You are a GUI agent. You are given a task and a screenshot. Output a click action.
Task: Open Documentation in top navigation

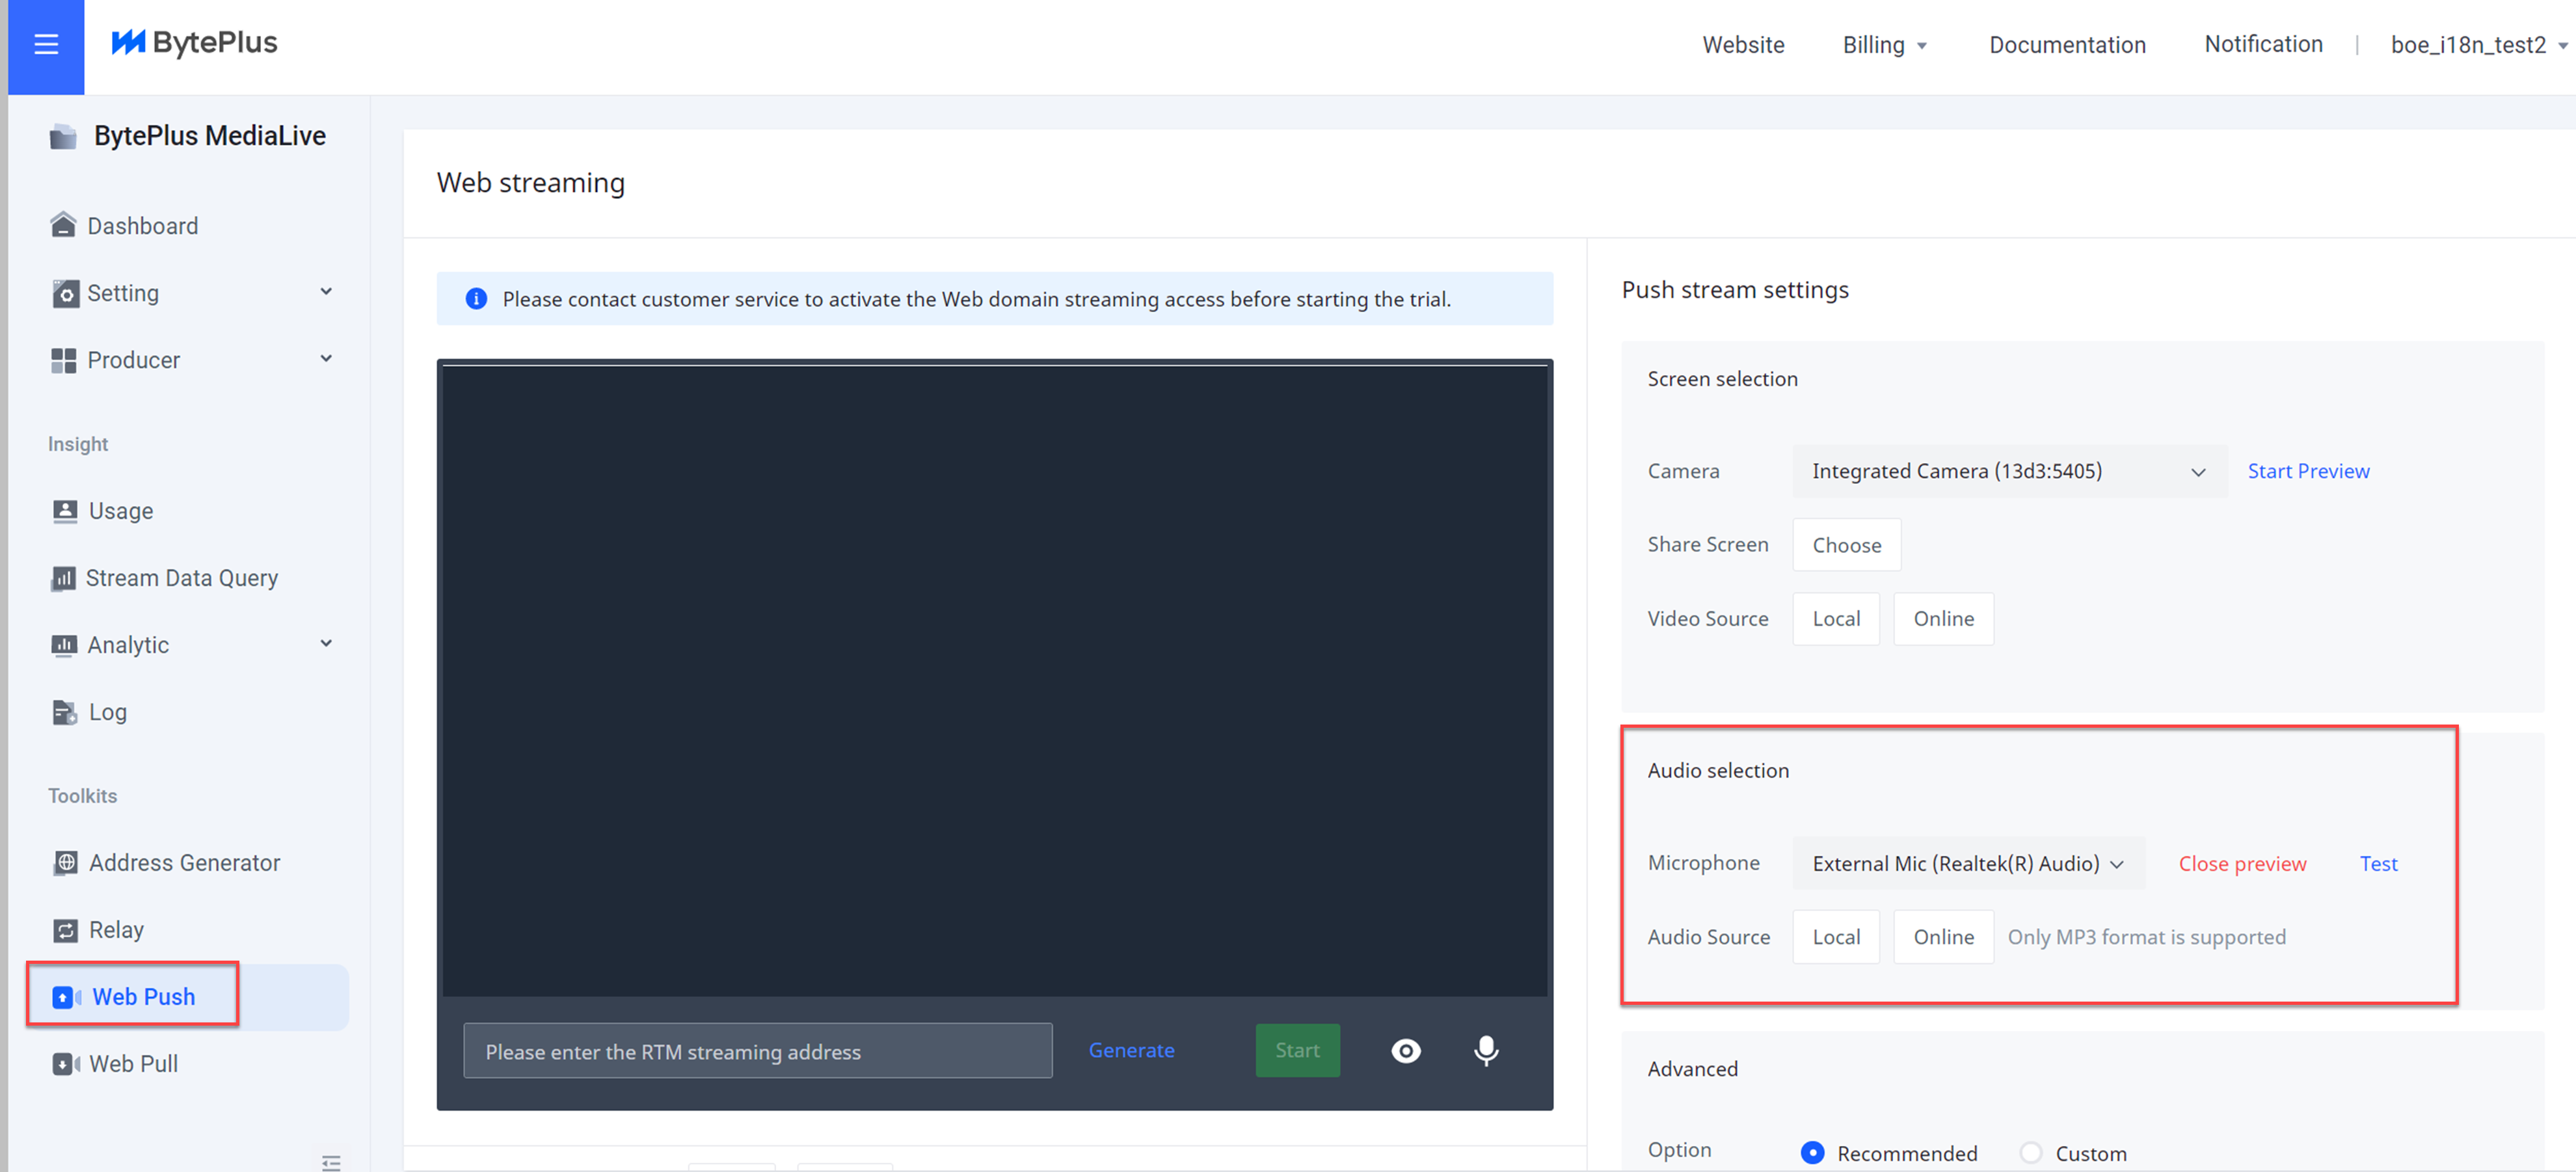click(x=2067, y=45)
